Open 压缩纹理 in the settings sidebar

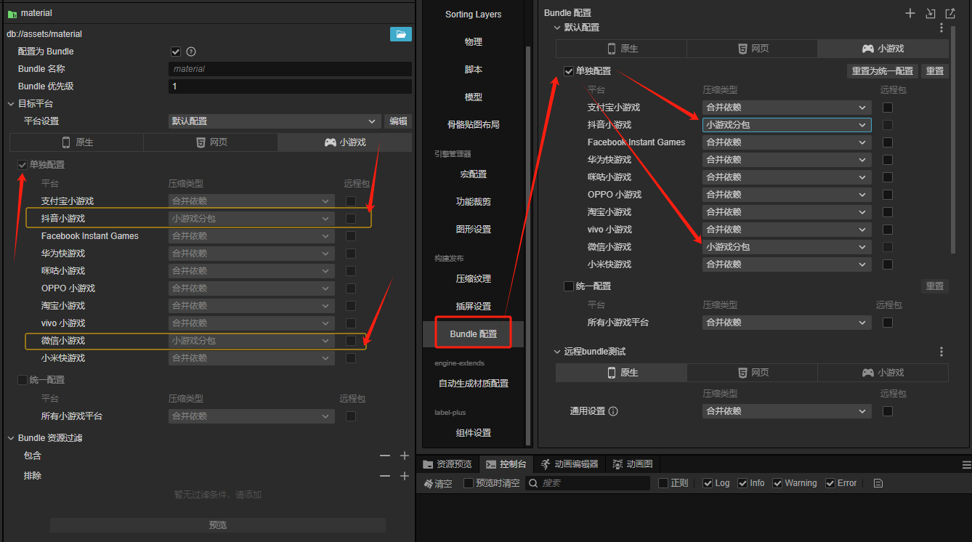474,279
